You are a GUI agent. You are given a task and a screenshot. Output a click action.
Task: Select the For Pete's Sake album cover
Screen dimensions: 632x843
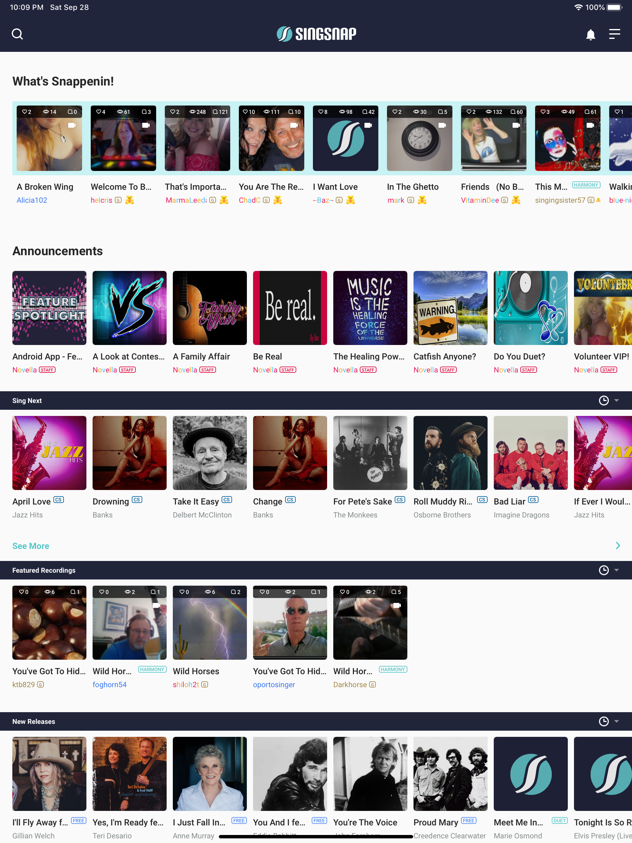[x=370, y=453]
